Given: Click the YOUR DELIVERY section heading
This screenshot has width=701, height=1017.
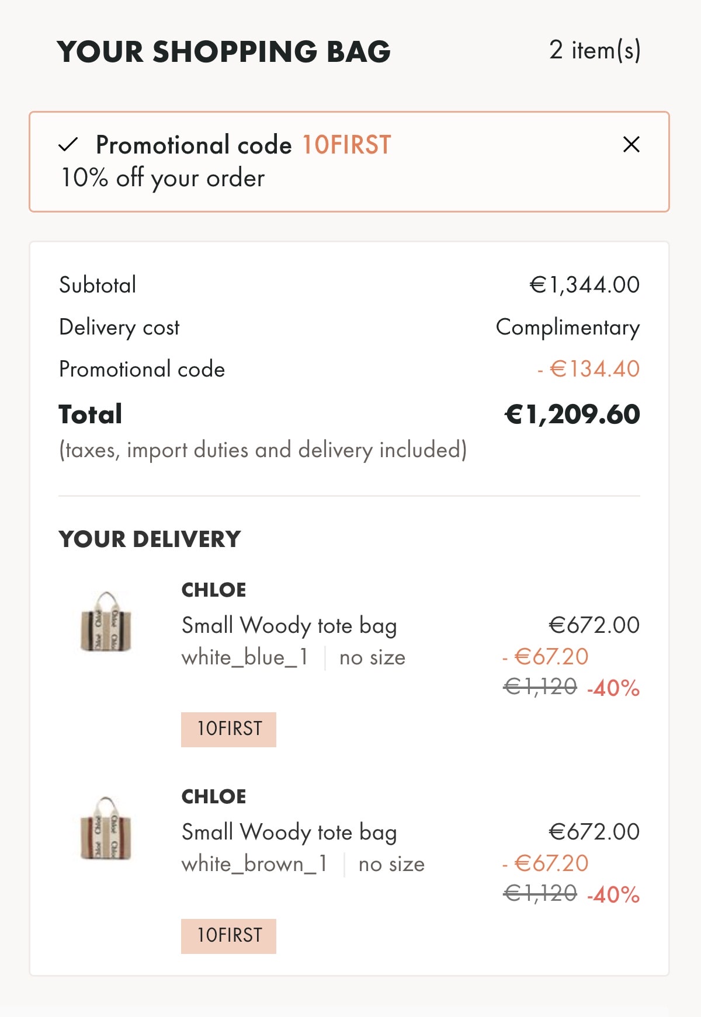Looking at the screenshot, I should point(150,539).
